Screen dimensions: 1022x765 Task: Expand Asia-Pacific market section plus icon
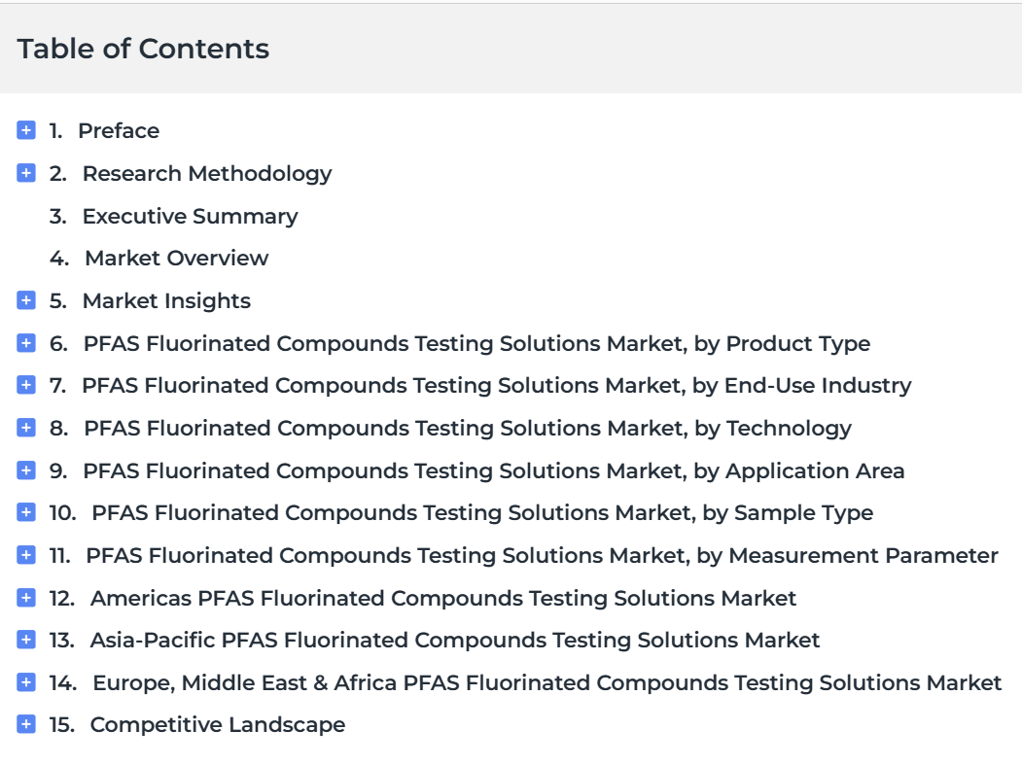coord(26,640)
